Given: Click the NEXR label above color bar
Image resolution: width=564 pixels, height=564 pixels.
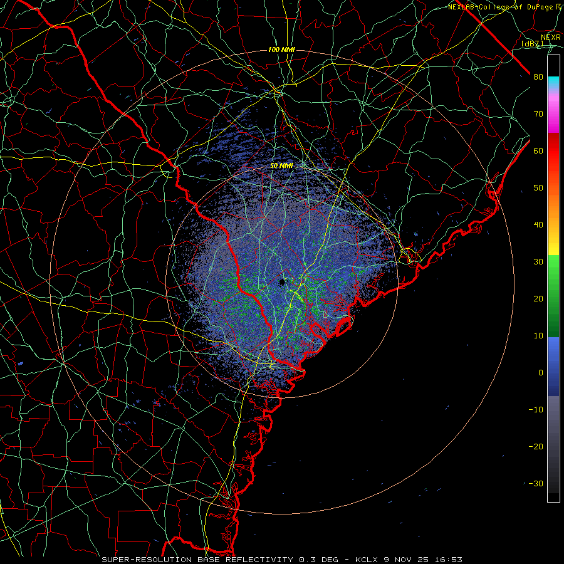Looking at the screenshot, I should [551, 38].
